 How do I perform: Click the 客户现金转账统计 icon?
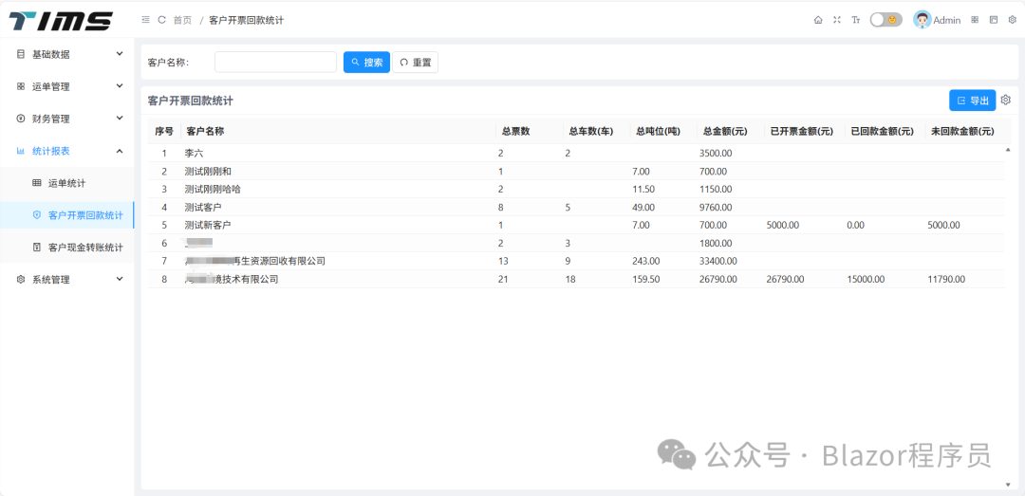37,247
